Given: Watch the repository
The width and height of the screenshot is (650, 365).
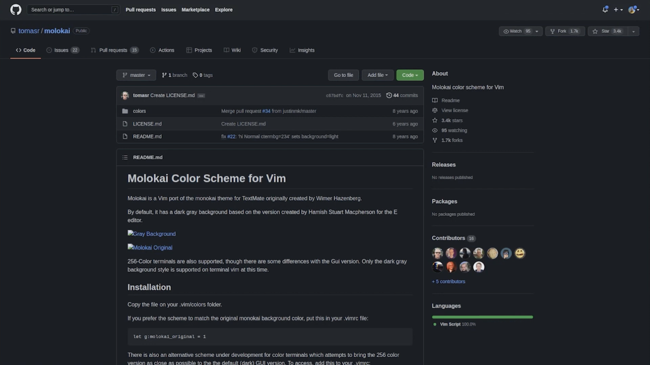Looking at the screenshot, I should (x=515, y=31).
